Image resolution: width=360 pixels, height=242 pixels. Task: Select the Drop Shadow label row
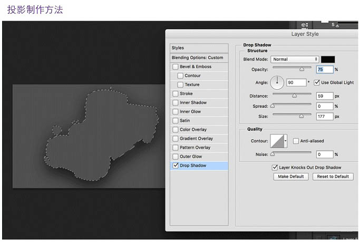pyautogui.click(x=199, y=166)
